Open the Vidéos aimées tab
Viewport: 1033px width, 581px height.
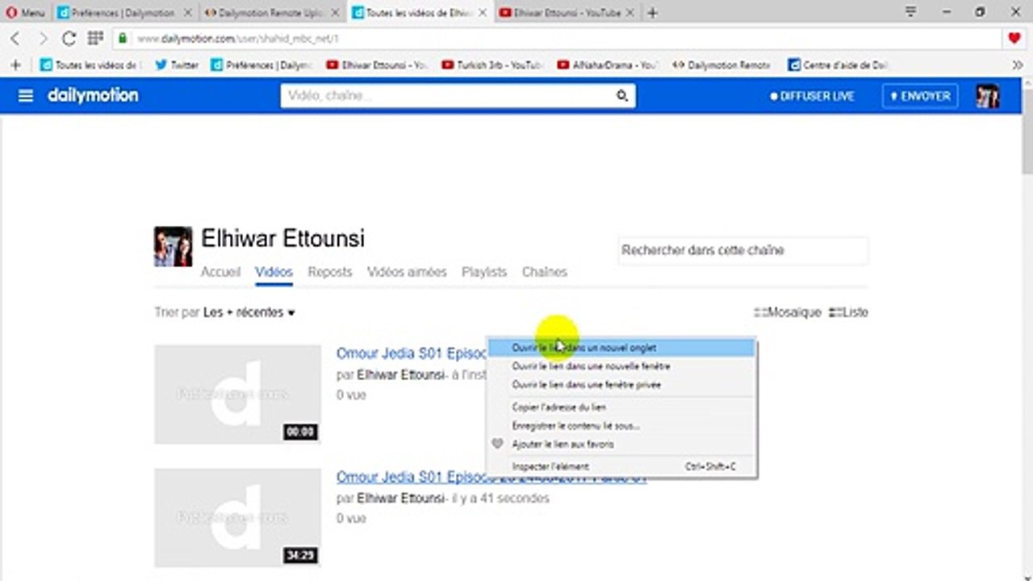coord(407,272)
